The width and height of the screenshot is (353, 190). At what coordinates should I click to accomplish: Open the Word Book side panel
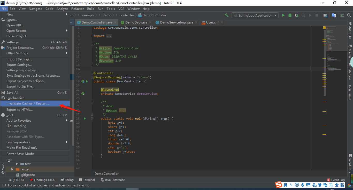350,163
